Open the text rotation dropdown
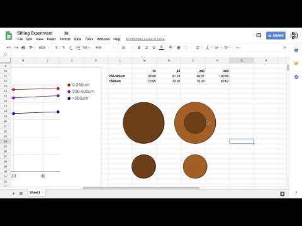Viewport: 302px width, 226px height. pos(227,48)
